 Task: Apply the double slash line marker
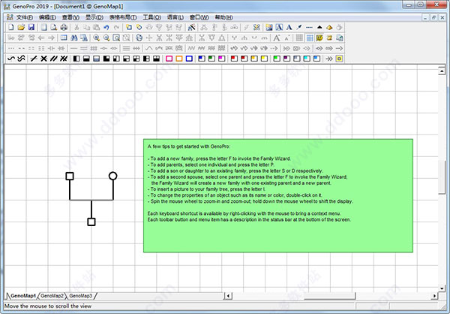54,59
